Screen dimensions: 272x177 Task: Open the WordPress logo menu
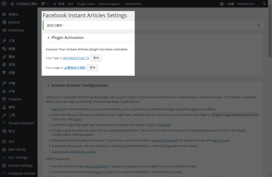pos(4,4)
